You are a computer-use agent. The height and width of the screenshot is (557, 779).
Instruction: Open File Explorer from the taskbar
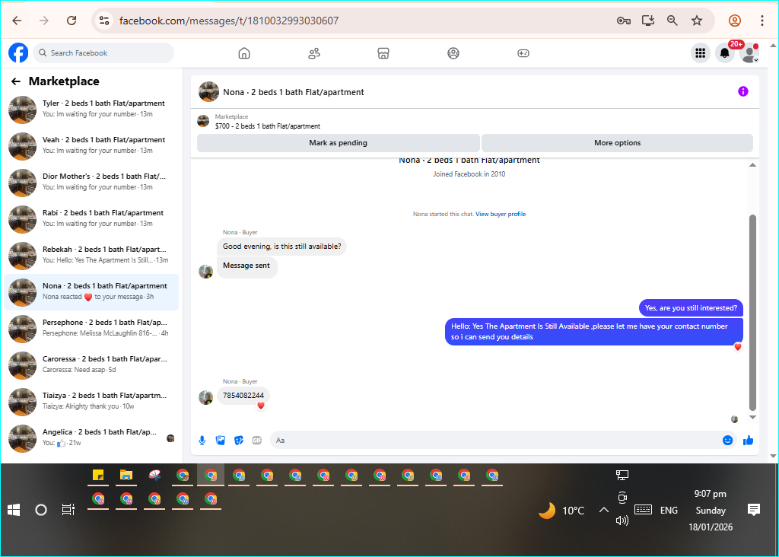click(126, 476)
